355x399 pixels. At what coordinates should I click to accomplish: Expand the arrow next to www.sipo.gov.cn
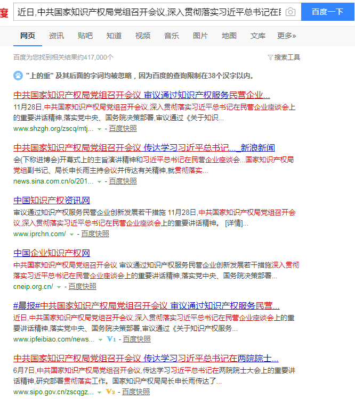(100, 393)
